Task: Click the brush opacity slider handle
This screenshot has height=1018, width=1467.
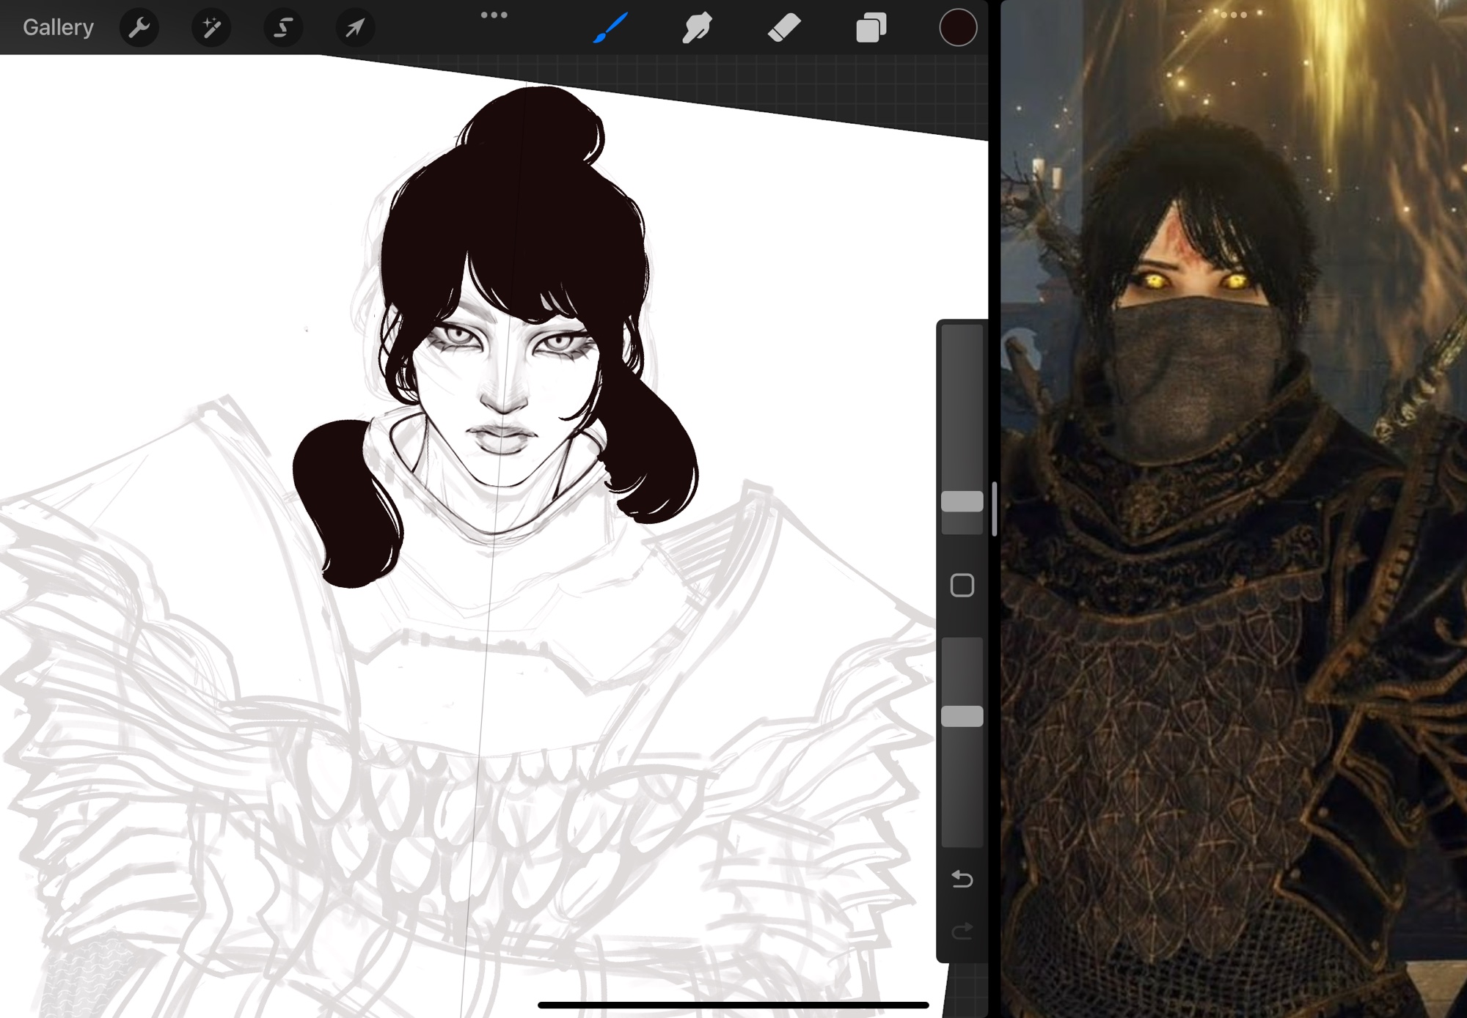Action: (962, 716)
